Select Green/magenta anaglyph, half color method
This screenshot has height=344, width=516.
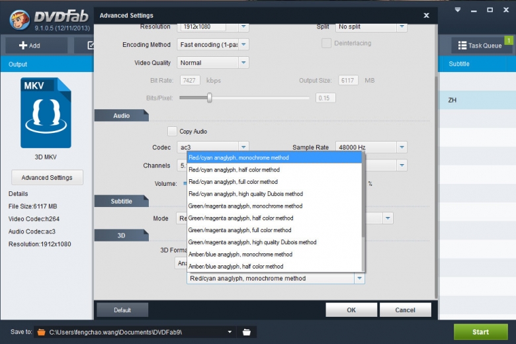241,218
